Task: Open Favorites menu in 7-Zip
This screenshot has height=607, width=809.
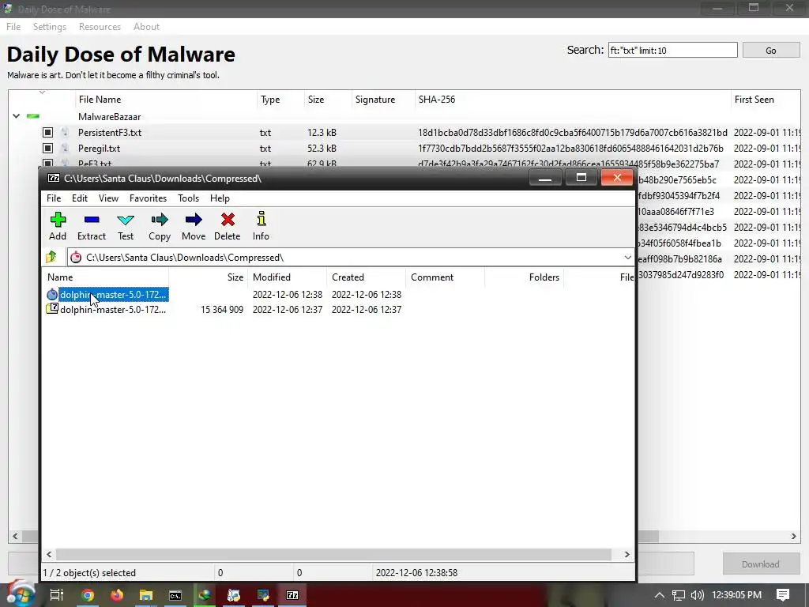Action: tap(148, 198)
